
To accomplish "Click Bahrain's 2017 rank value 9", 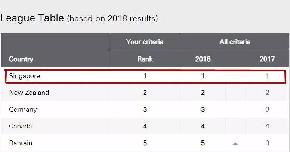I will [x=267, y=143].
